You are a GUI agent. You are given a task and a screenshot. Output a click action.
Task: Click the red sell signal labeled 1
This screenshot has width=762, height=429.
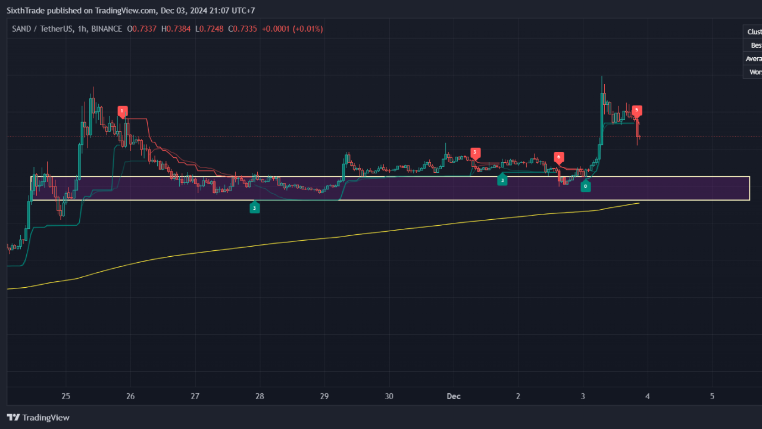point(122,111)
